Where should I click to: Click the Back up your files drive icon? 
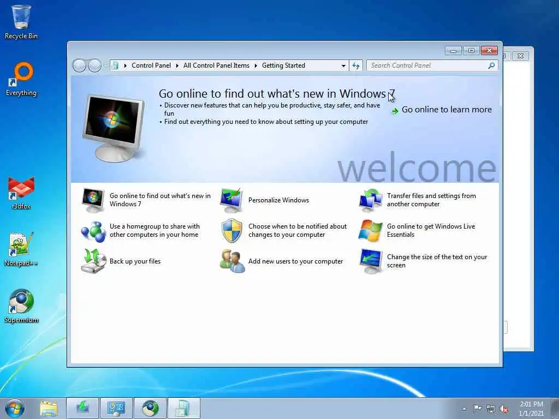(93, 261)
